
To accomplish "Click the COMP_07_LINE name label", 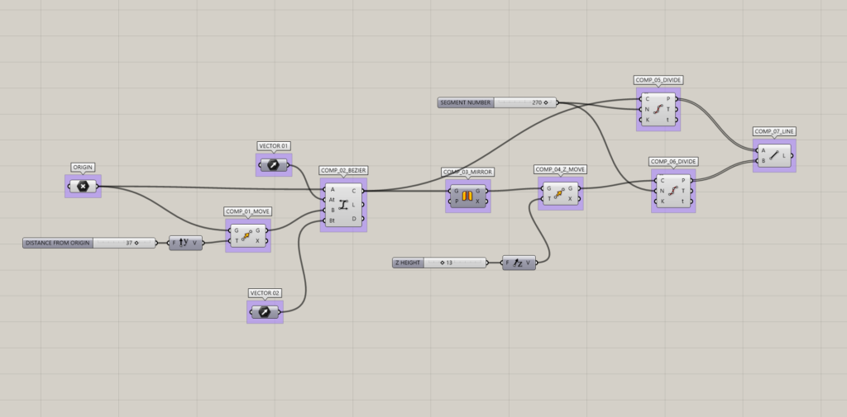I will (774, 131).
